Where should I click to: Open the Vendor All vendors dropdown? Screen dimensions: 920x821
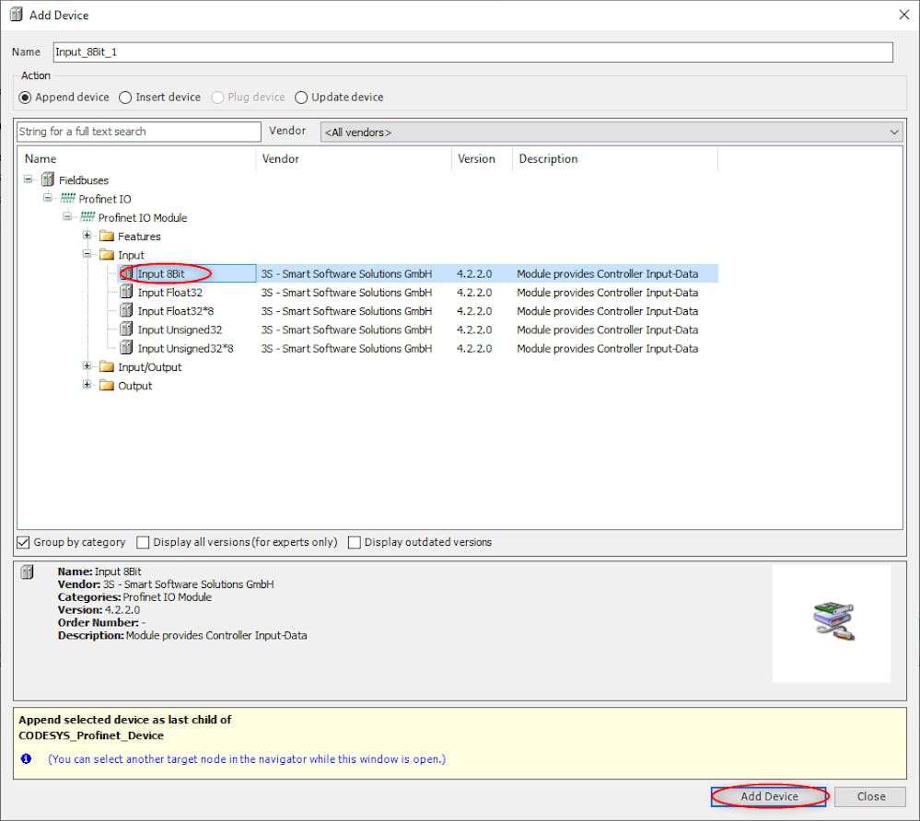[611, 132]
